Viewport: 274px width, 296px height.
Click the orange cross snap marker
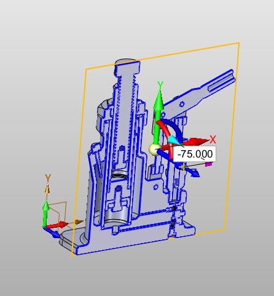(184, 167)
